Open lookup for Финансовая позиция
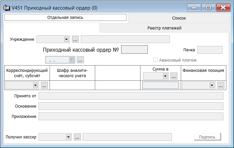This screenshot has height=148, width=234. click(x=220, y=85)
